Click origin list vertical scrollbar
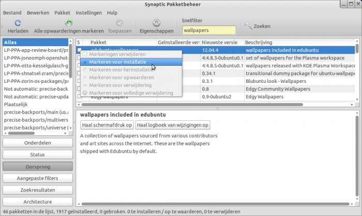The image size is (362, 216). (70, 61)
